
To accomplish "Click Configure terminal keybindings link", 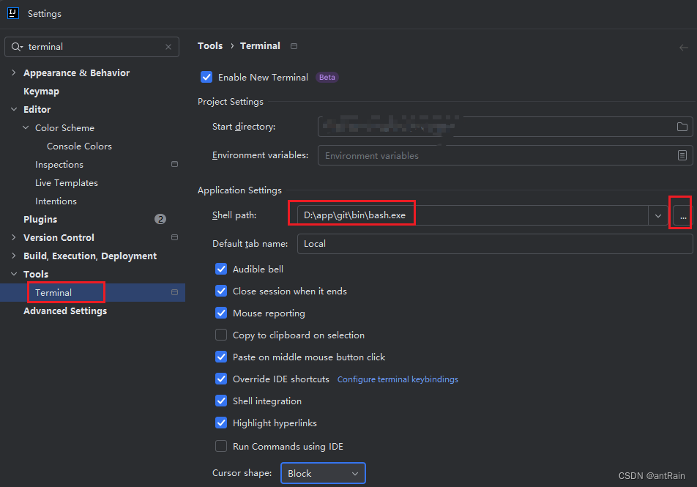I will (398, 379).
